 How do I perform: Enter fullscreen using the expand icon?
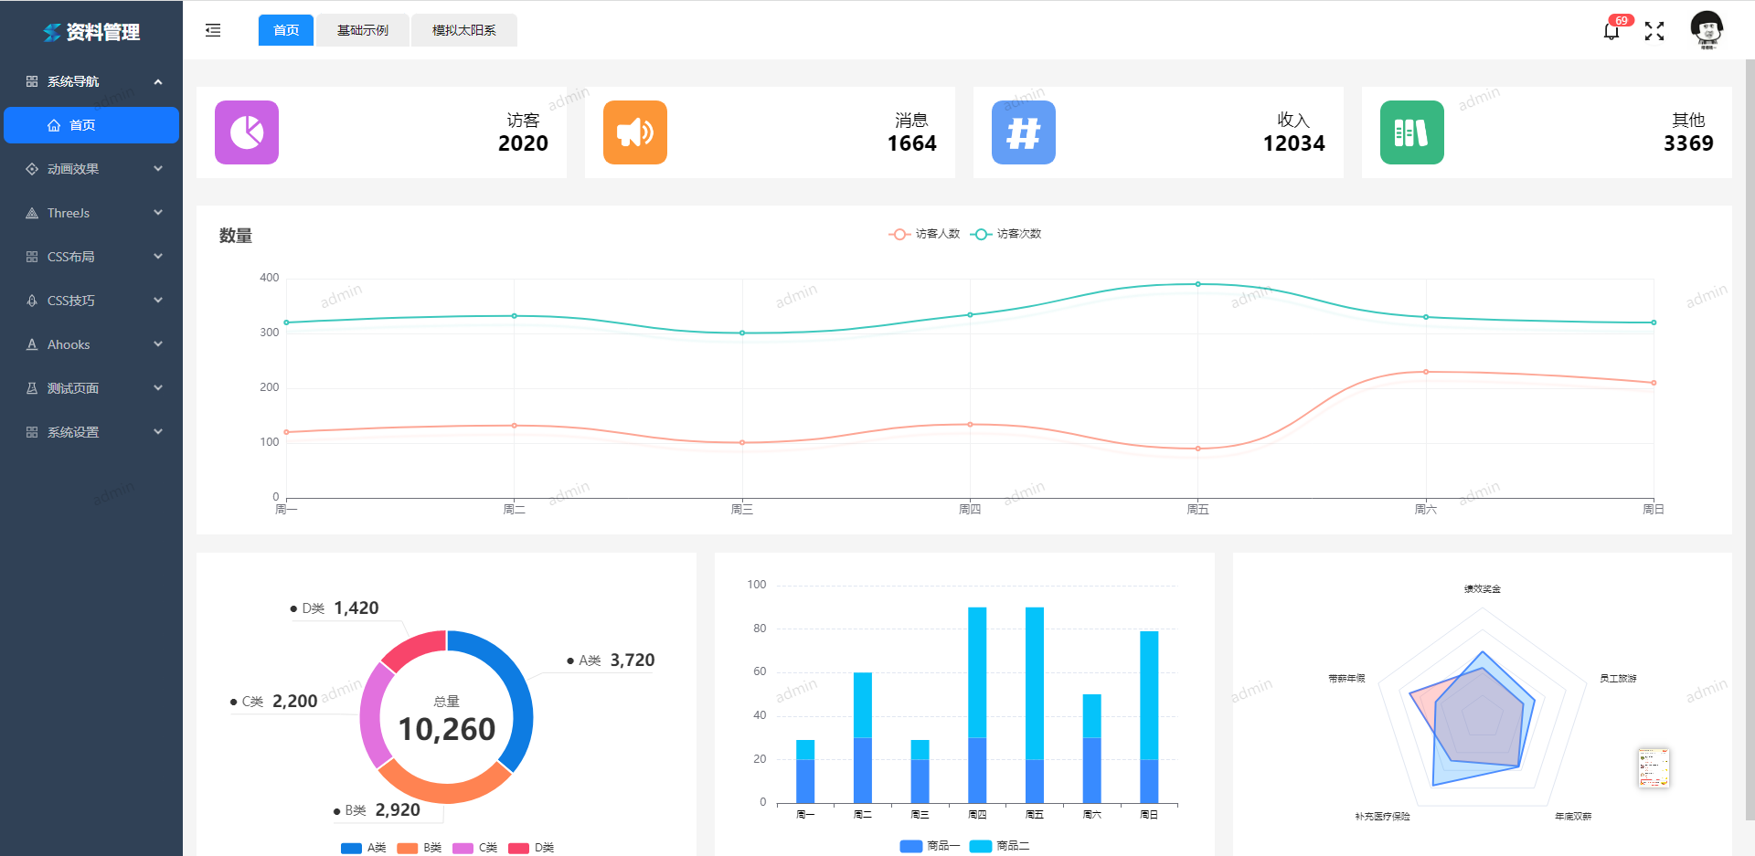tap(1654, 31)
